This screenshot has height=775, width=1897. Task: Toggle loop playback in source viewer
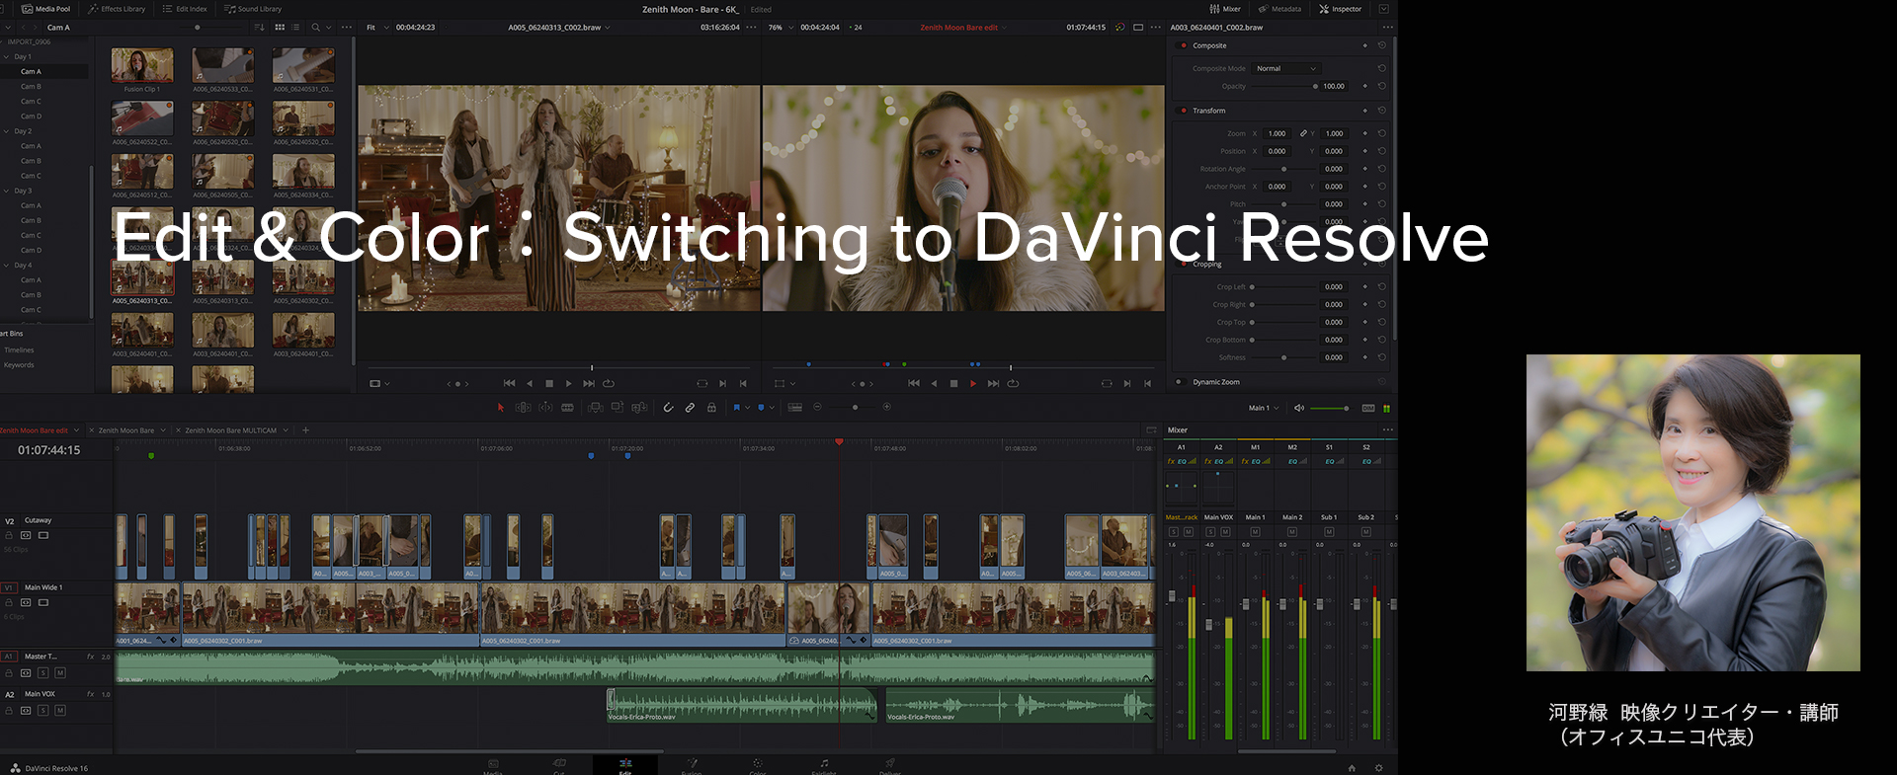pos(609,383)
